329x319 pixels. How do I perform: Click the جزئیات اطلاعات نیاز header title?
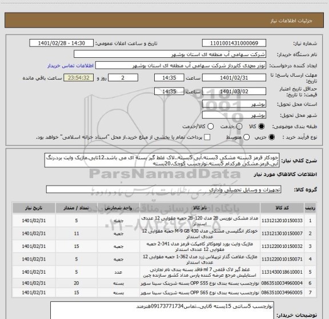[x=291, y=21]
